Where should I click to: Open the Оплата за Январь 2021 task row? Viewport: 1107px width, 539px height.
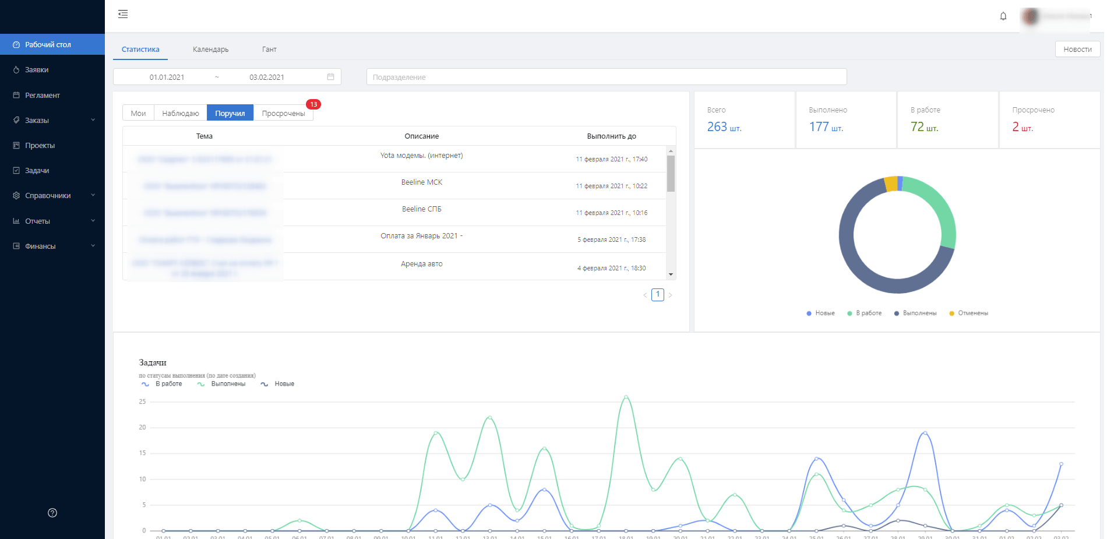pyautogui.click(x=394, y=239)
